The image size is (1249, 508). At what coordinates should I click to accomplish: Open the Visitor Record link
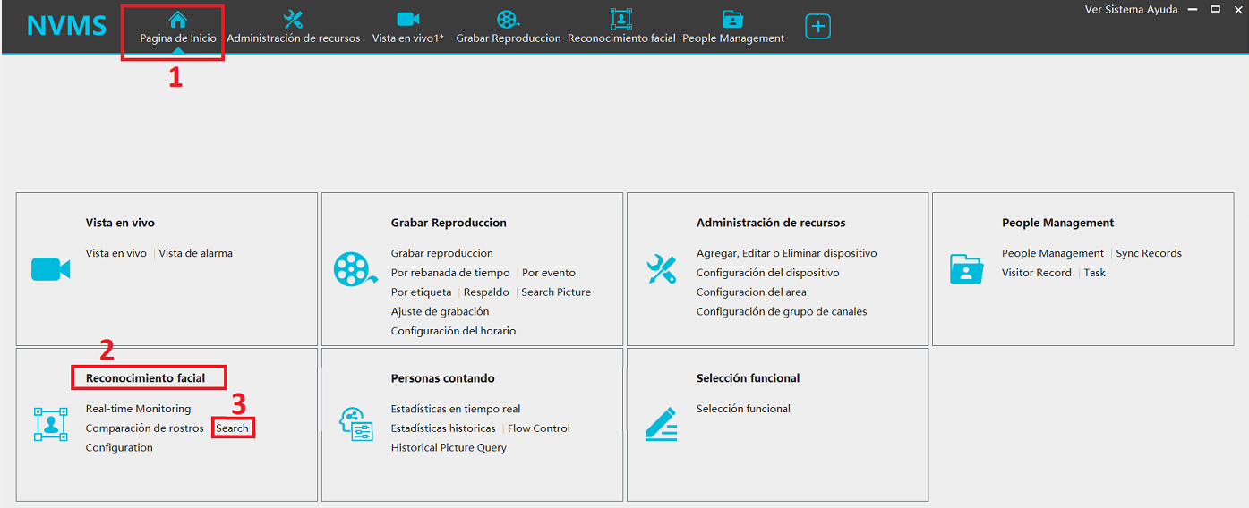tap(1036, 273)
